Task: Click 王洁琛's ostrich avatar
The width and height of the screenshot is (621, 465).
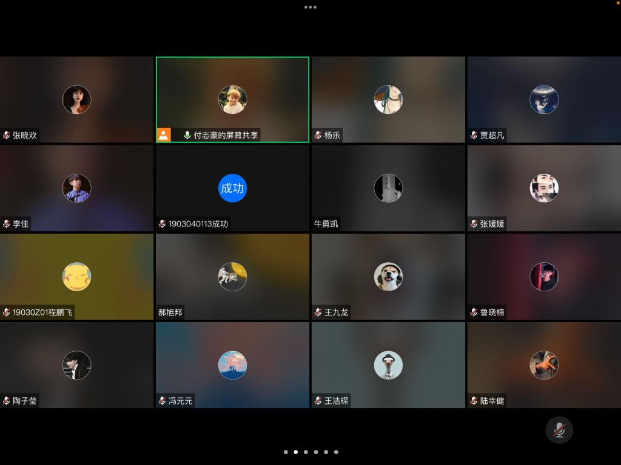Action: click(x=388, y=365)
